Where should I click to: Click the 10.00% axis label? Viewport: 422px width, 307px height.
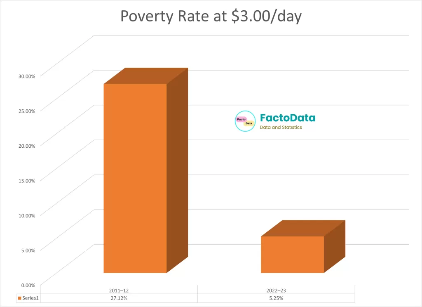click(26, 215)
